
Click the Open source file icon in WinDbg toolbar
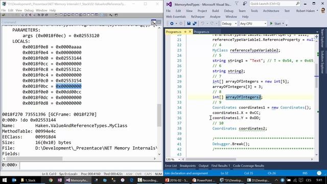click(4, 15)
